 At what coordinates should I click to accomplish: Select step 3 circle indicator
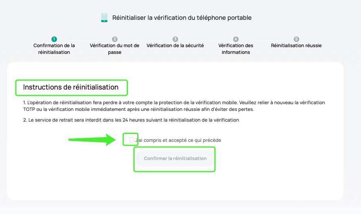[x=175, y=39]
